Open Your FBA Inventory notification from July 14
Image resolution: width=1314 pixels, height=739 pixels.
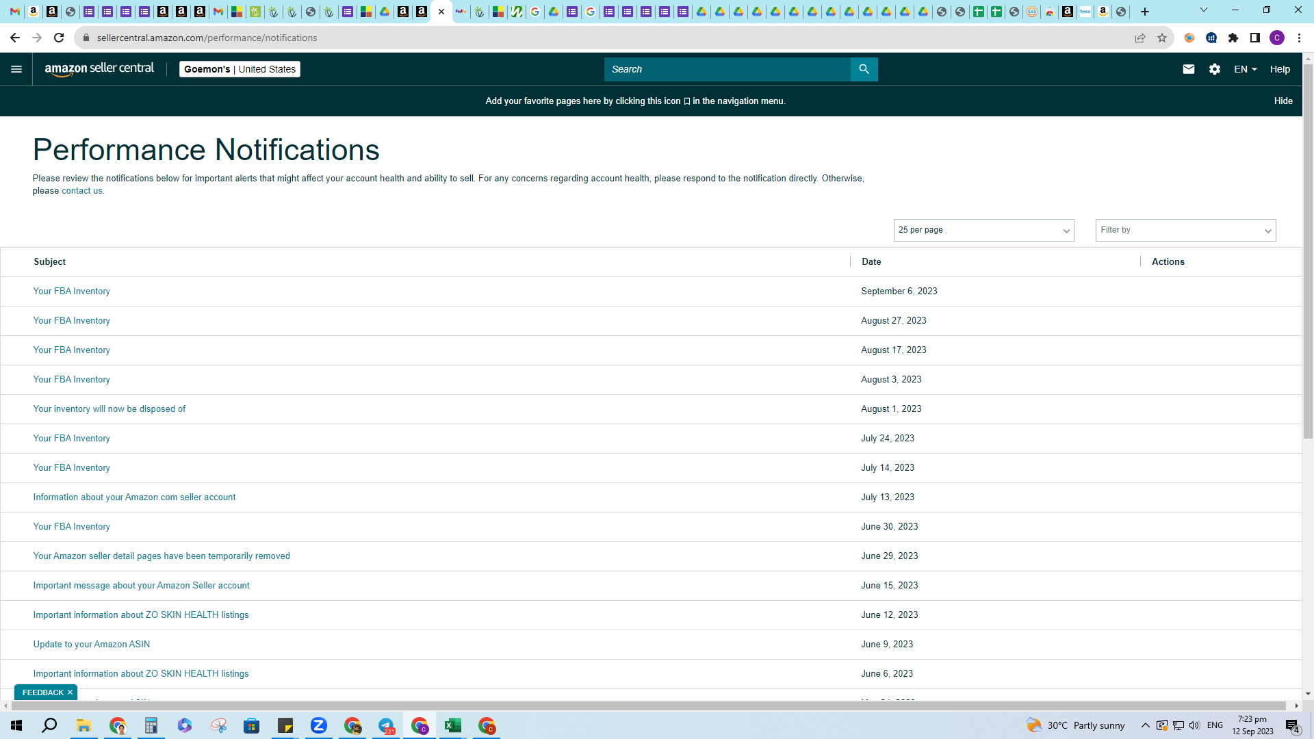point(71,467)
